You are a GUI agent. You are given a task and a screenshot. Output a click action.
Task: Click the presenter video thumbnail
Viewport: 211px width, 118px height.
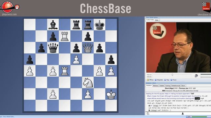179,47
